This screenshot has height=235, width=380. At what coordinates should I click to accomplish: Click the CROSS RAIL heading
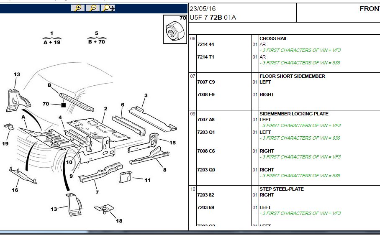click(273, 38)
